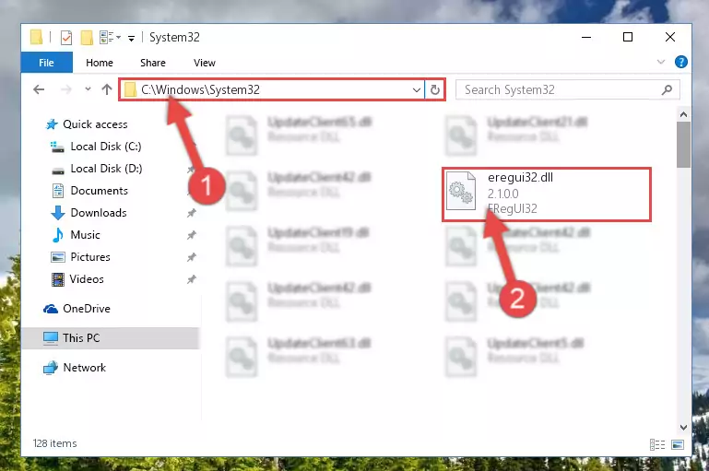The width and height of the screenshot is (709, 471).
Task: Select the eregui32.dll file name
Action: (x=520, y=178)
